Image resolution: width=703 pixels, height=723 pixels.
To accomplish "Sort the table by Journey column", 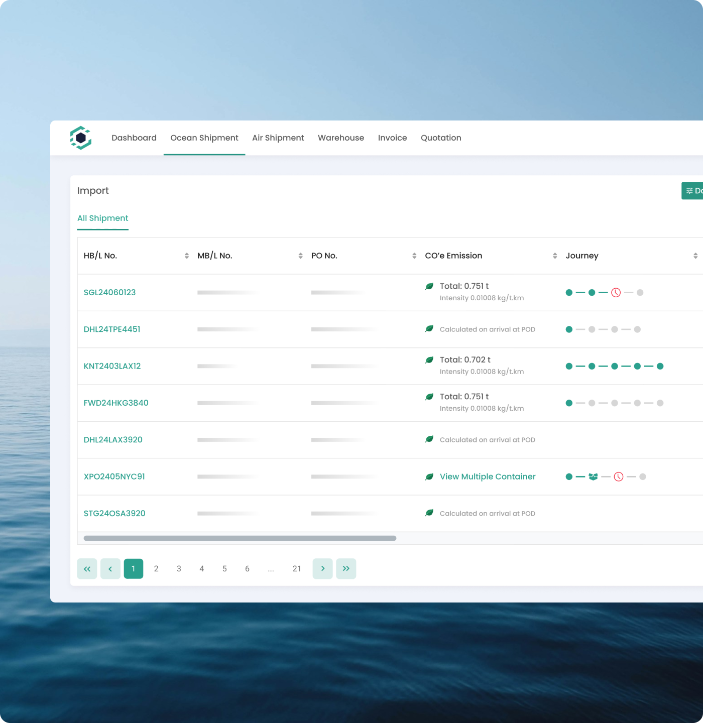I will pyautogui.click(x=695, y=256).
